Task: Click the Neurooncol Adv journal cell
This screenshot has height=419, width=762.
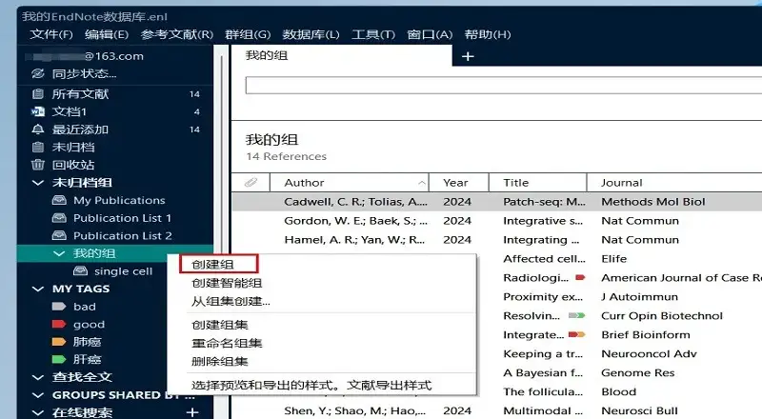Action: [x=650, y=354]
